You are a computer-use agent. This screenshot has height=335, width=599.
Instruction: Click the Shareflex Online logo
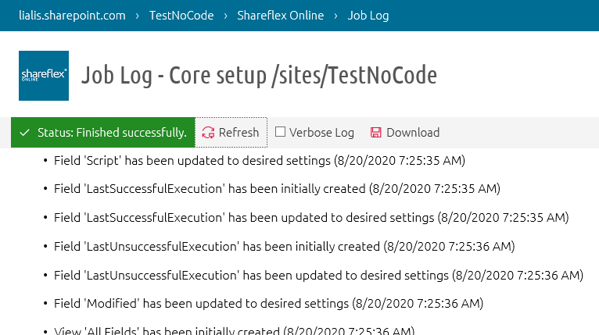pos(44,76)
